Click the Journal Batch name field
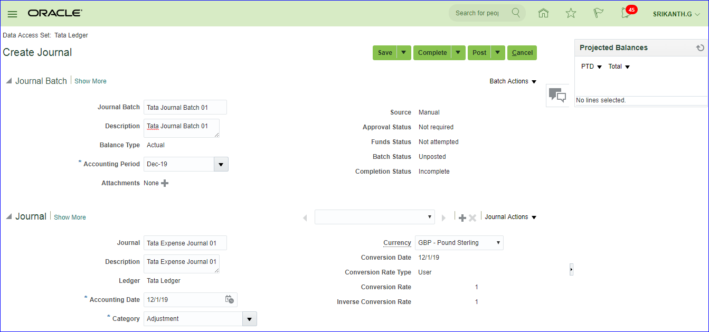 tap(185, 107)
